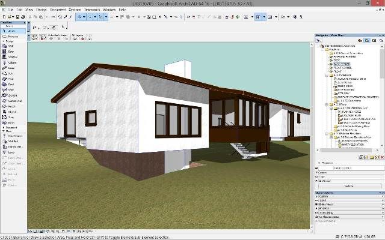Select BACK CORNER view in Navigator tree

(x=342, y=64)
